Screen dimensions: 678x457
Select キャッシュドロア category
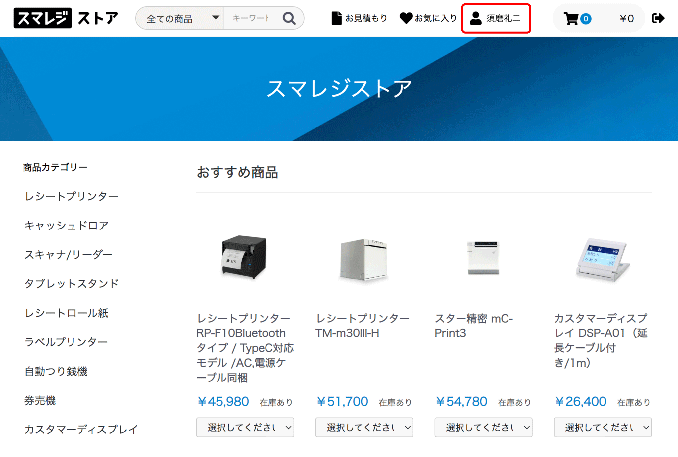coord(67,226)
